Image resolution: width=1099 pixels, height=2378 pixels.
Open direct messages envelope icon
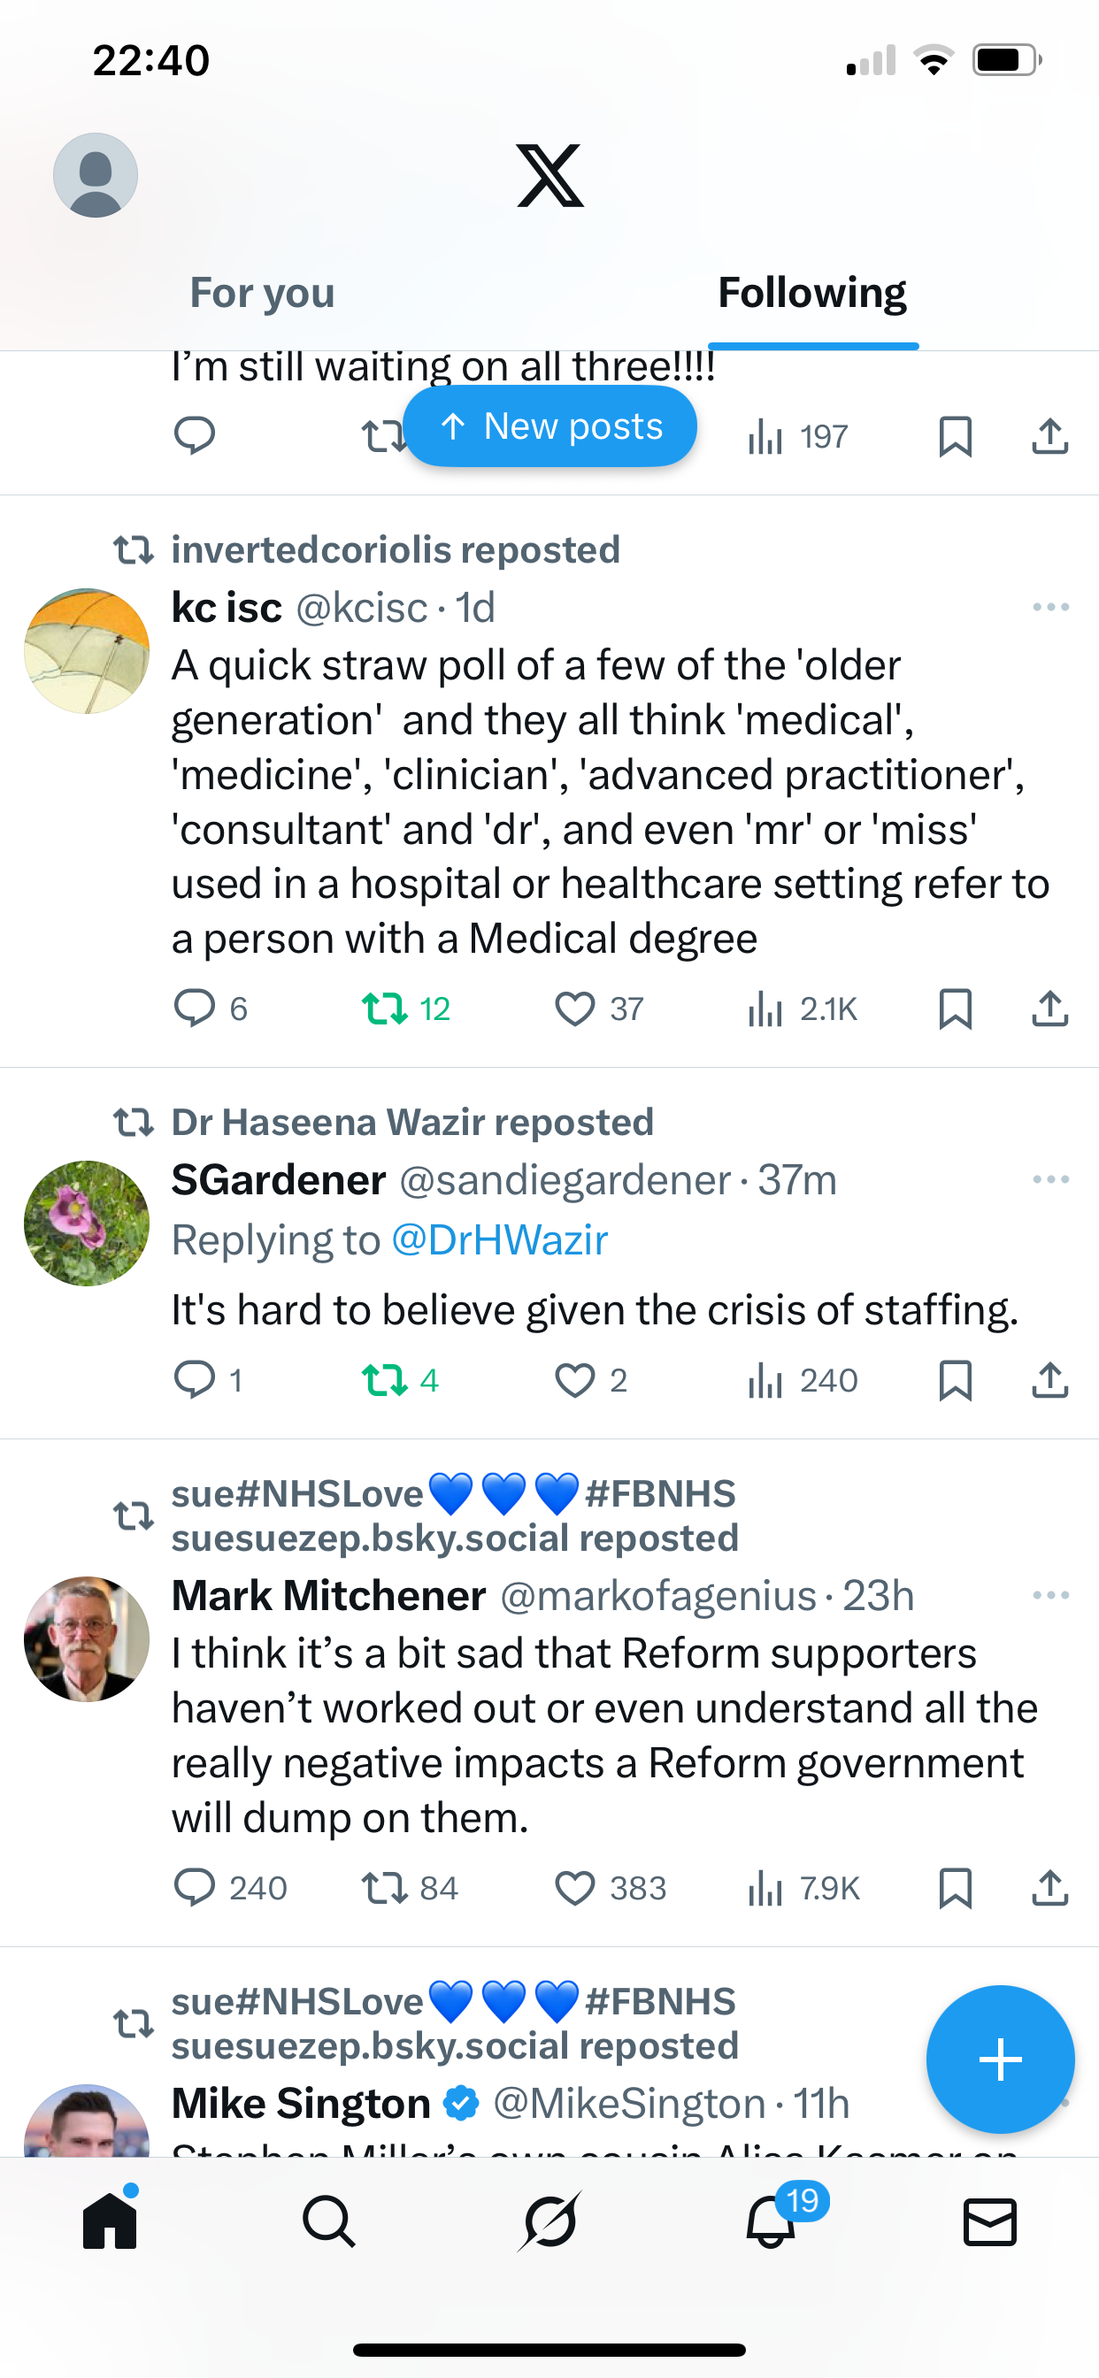coord(990,2222)
